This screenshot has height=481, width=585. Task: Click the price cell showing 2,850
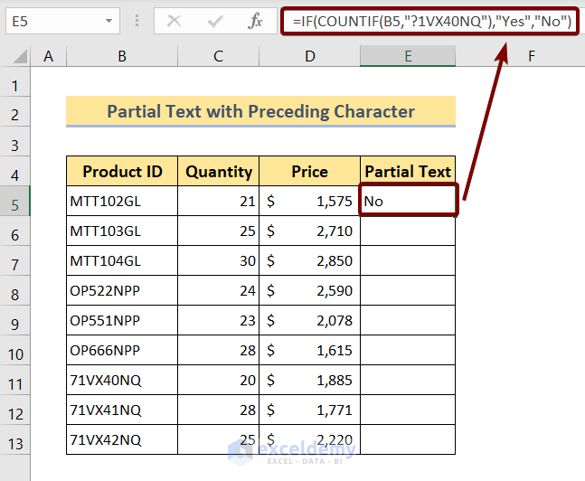pos(309,260)
